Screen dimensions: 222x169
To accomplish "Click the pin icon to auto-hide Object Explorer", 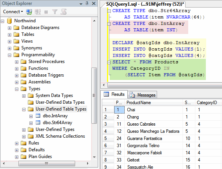I will [87, 3].
